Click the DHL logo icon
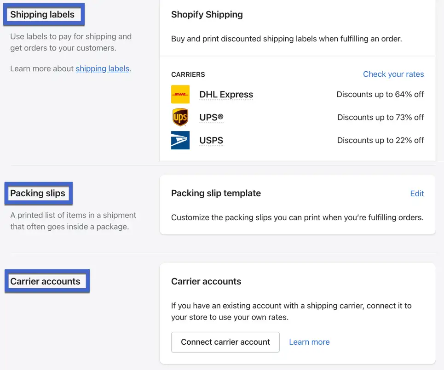This screenshot has height=370, width=444. [180, 94]
